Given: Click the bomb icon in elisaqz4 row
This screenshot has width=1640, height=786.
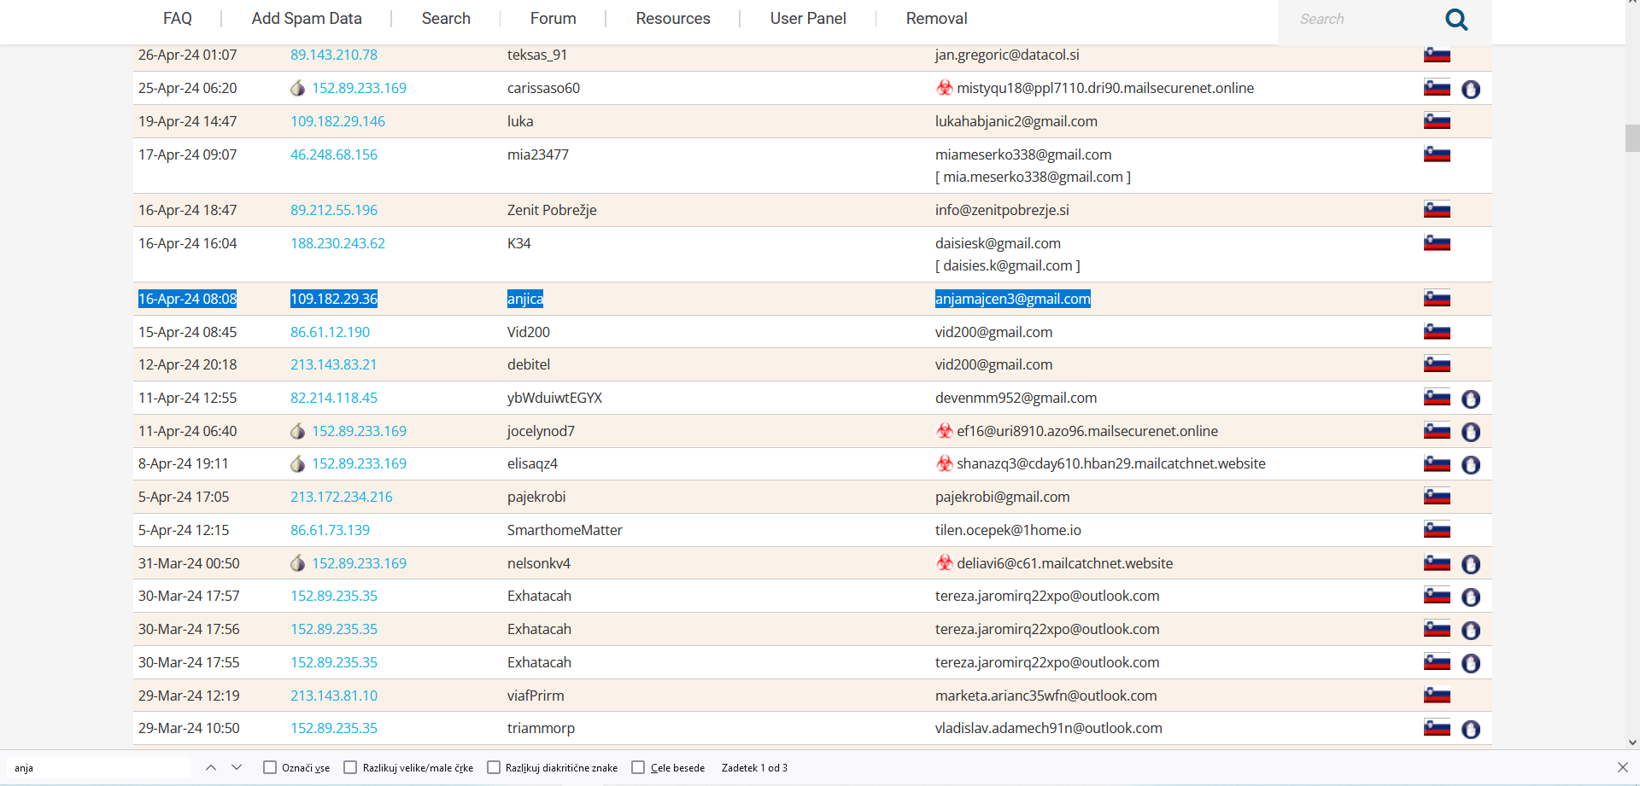Looking at the screenshot, I should (x=297, y=464).
